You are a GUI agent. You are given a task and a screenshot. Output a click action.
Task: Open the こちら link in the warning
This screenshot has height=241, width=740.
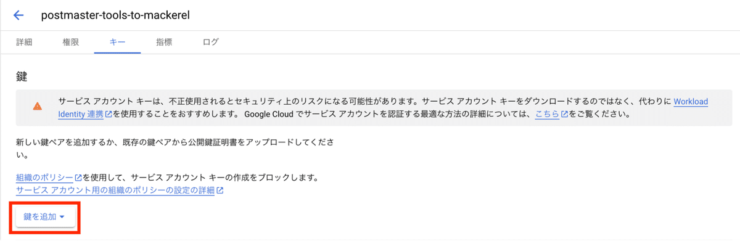point(547,114)
